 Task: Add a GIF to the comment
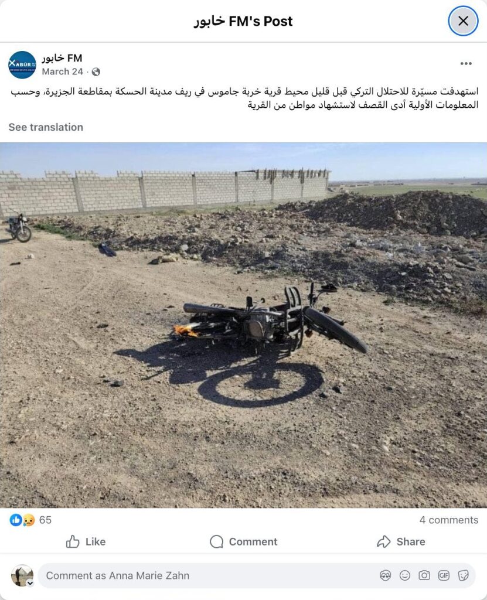point(444,575)
